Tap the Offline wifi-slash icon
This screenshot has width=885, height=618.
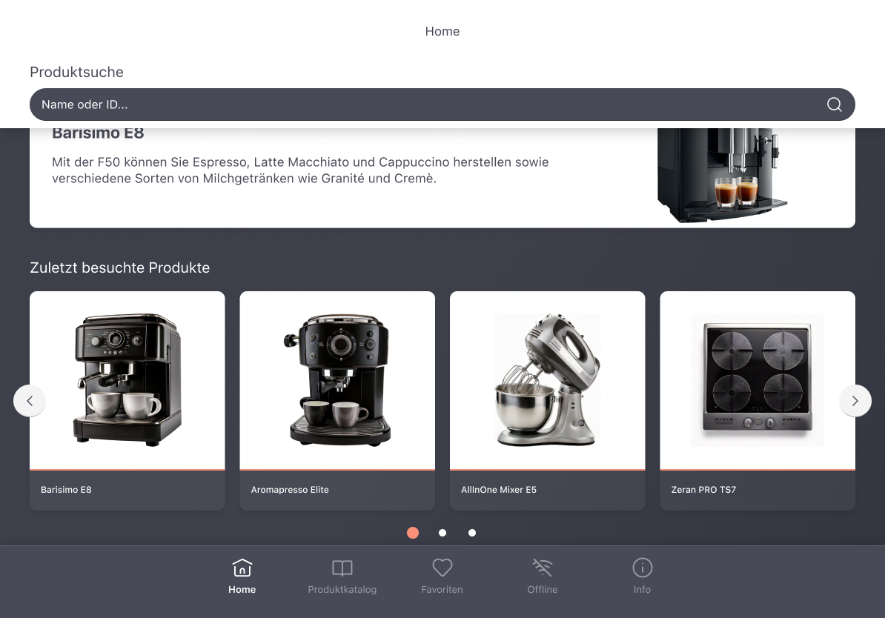coord(542,568)
